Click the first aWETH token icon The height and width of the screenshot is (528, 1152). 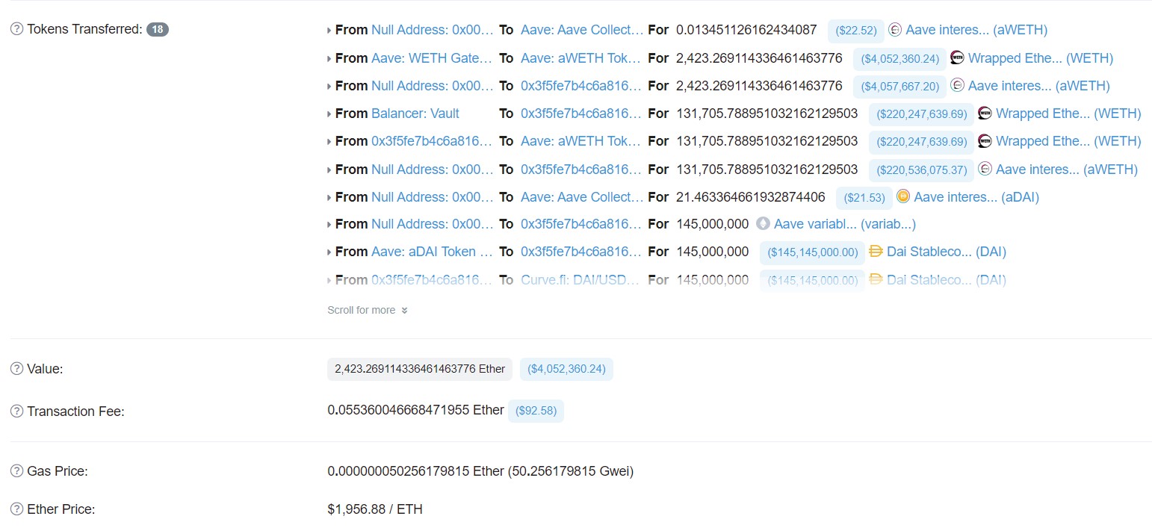pos(895,30)
